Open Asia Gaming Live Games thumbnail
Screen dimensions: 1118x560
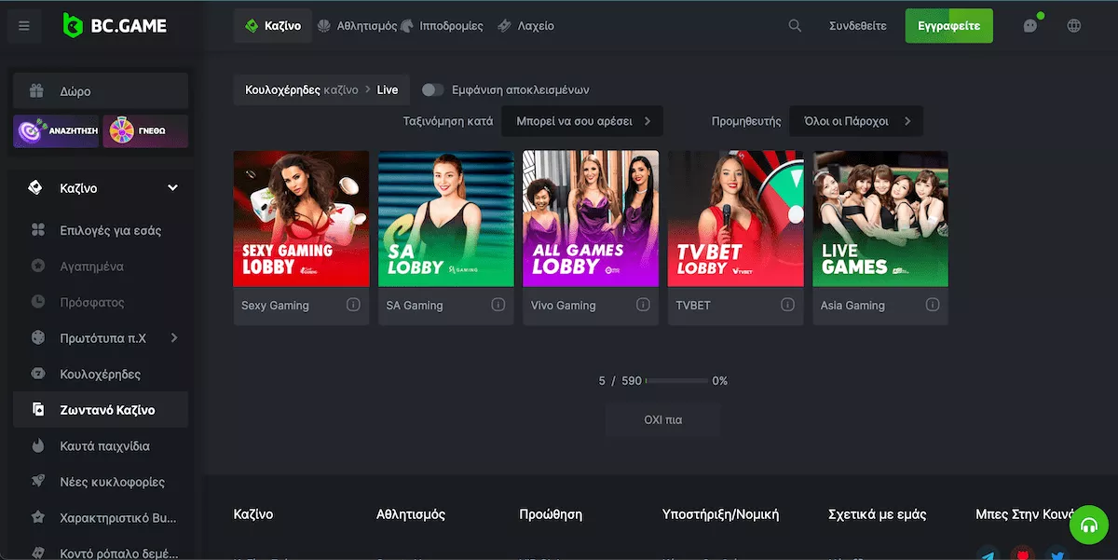[880, 219]
